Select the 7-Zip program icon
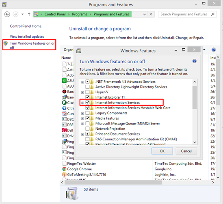Screen dimensions: 223x204 pyautogui.click(x=65, y=64)
